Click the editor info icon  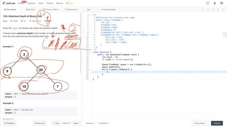(203, 10)
